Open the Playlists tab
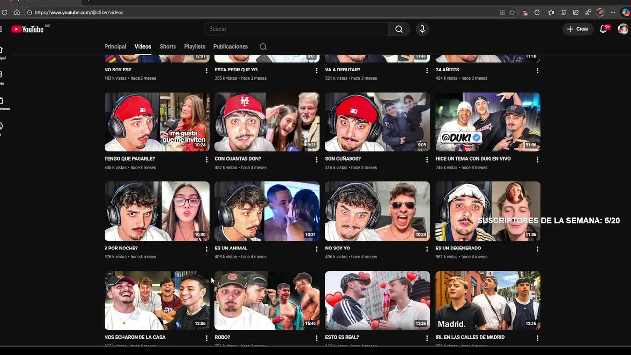The width and height of the screenshot is (631, 355). [x=195, y=47]
